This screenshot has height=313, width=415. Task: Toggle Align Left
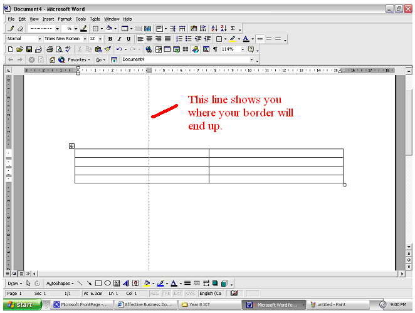point(140,39)
